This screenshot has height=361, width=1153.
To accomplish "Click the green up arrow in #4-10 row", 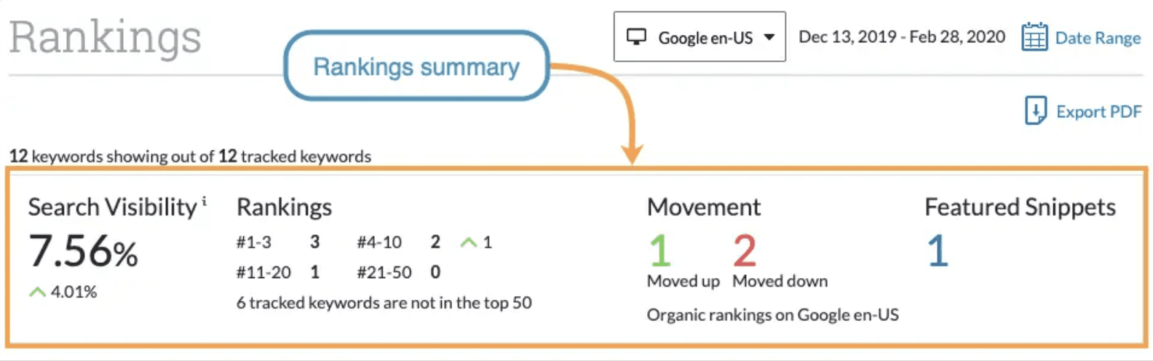I will [468, 242].
